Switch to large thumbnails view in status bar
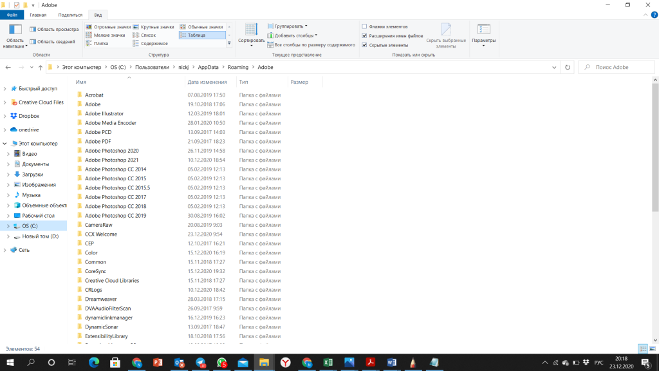This screenshot has width=659, height=371. 653,349
